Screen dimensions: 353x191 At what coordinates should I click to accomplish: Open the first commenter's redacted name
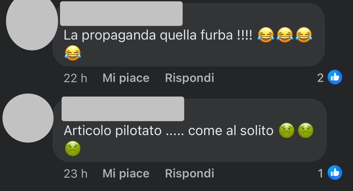[x=121, y=14]
